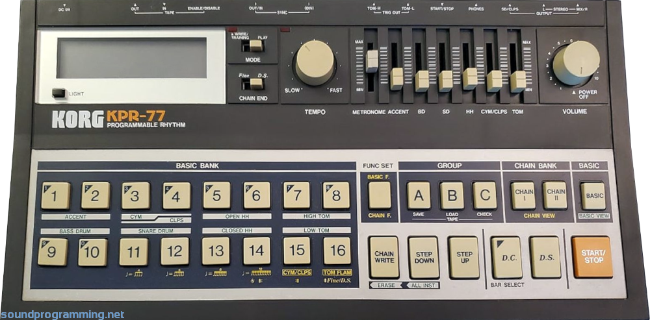
Task: Click the CYM/CLPS level fader
Action: (x=494, y=81)
